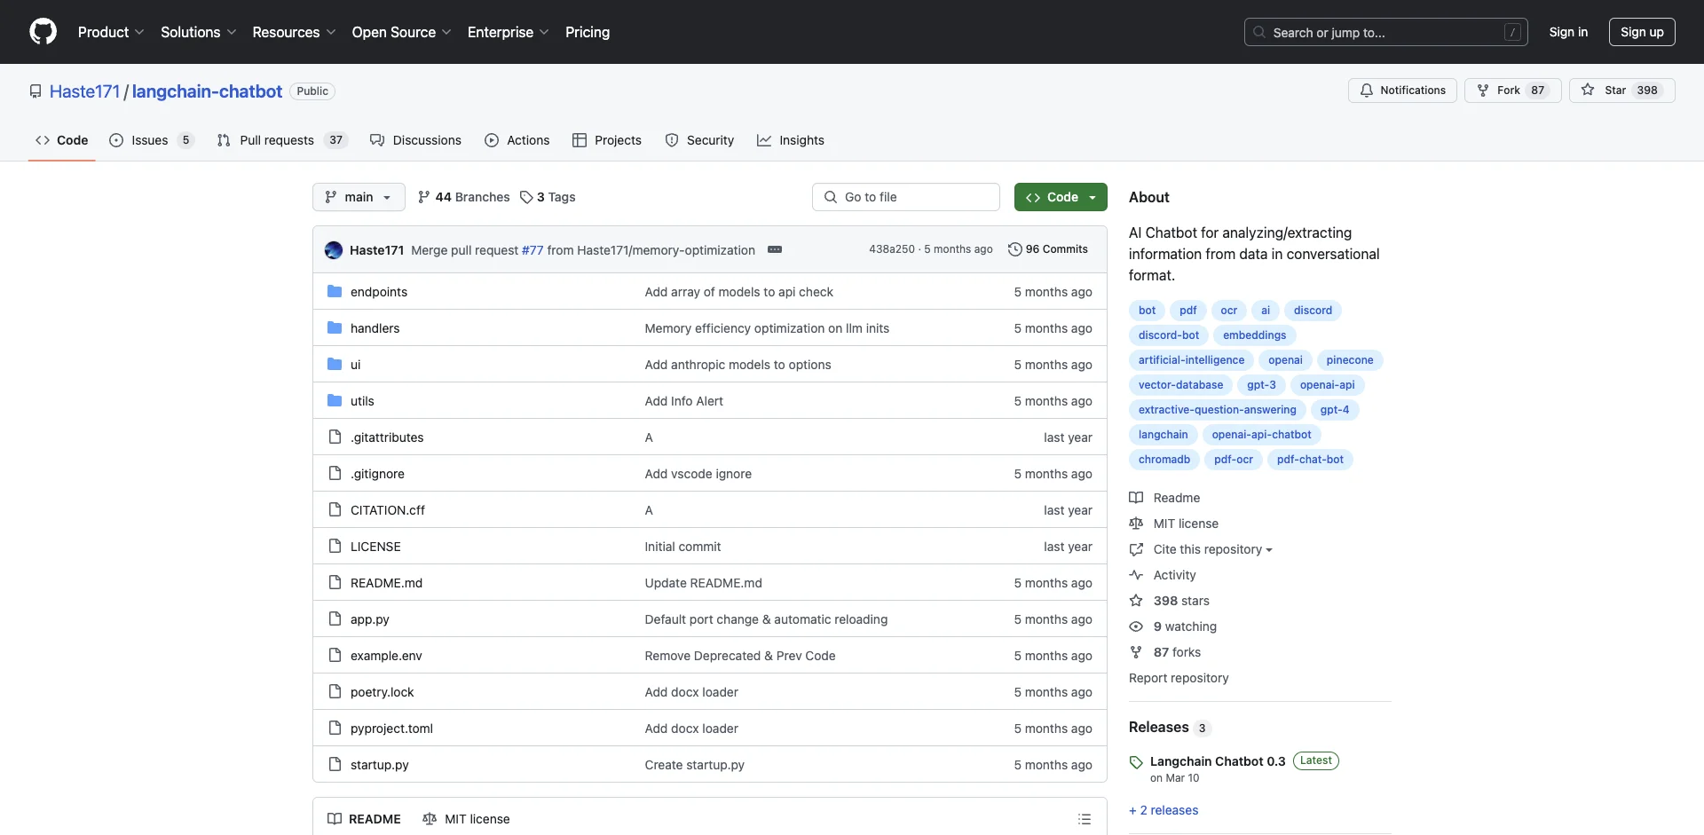Open the ui folder
The image size is (1704, 835).
pyautogui.click(x=355, y=365)
